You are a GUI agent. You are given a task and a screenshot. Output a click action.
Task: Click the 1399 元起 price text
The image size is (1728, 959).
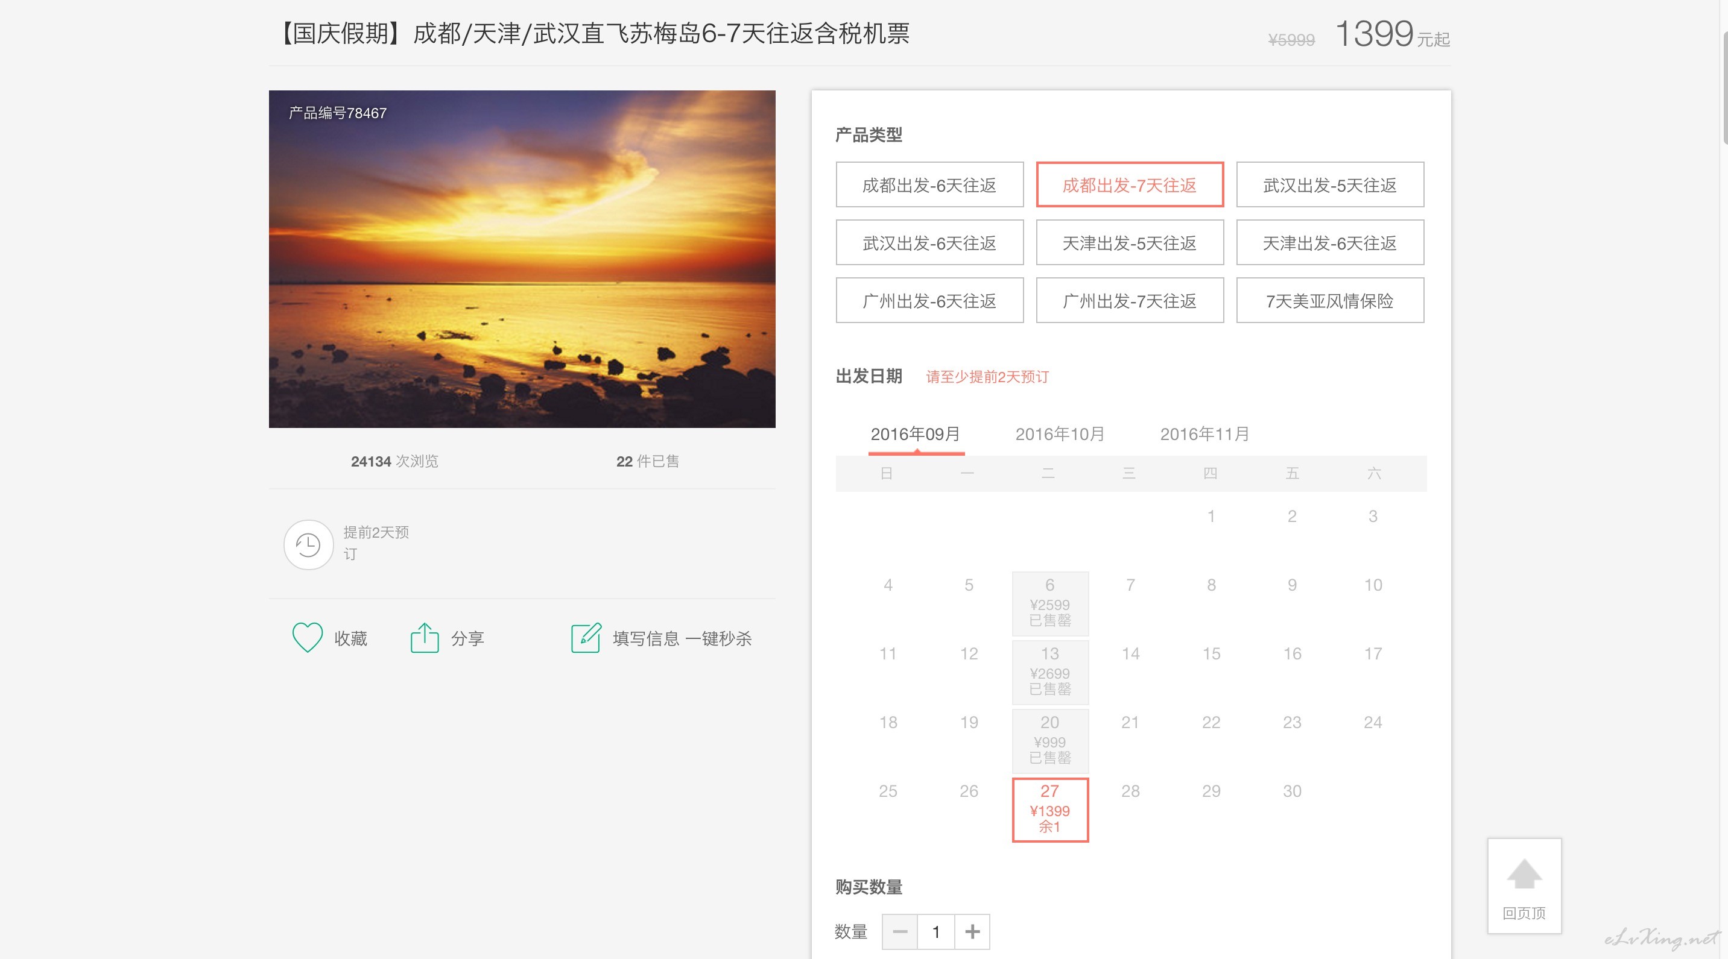(x=1393, y=34)
